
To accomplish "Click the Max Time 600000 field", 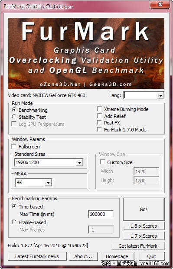I will [x=101, y=214].
